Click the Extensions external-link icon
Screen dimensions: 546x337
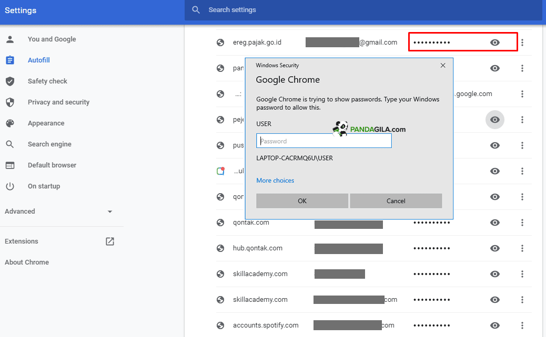pyautogui.click(x=110, y=241)
